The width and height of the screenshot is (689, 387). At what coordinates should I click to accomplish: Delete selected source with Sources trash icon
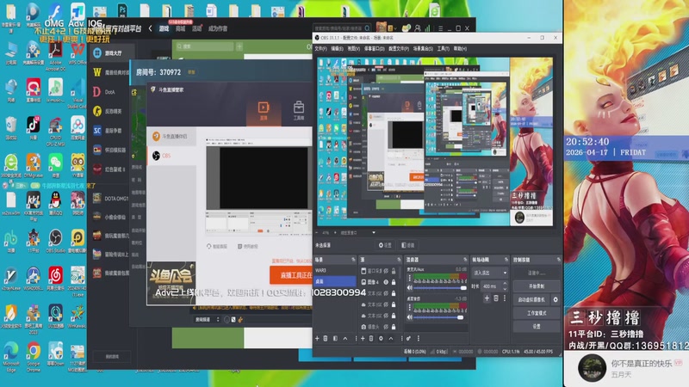click(x=371, y=338)
